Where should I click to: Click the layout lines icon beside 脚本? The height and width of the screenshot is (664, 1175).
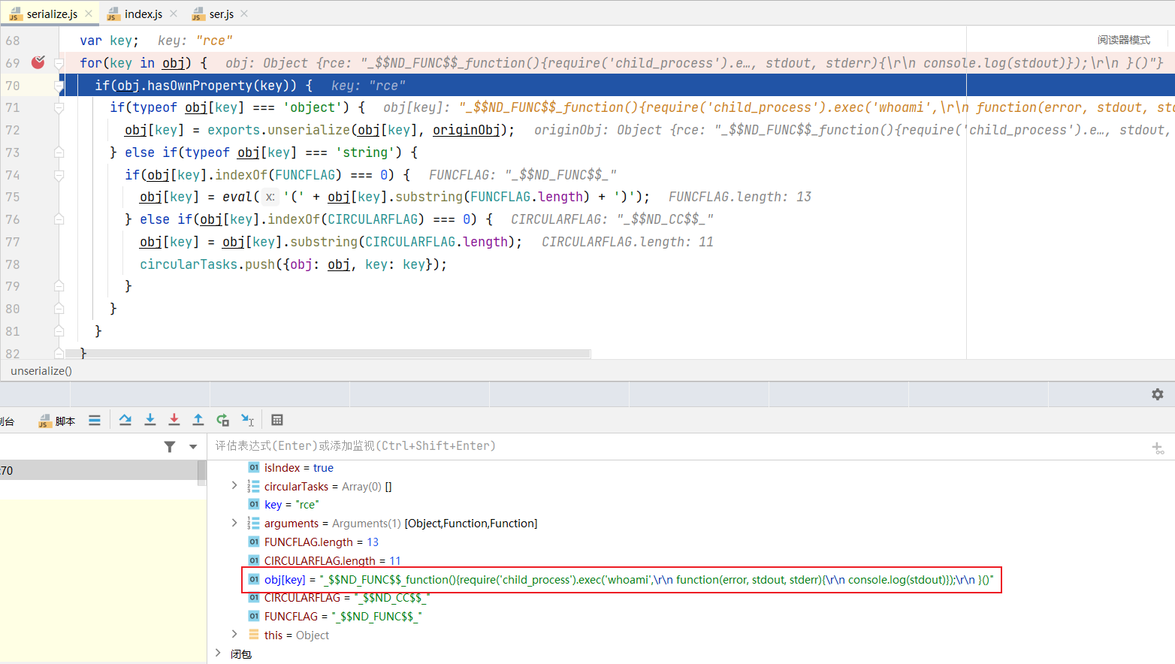[95, 421]
